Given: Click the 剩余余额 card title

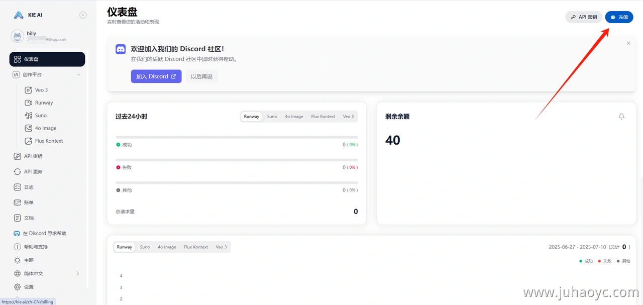Looking at the screenshot, I should pyautogui.click(x=397, y=117).
